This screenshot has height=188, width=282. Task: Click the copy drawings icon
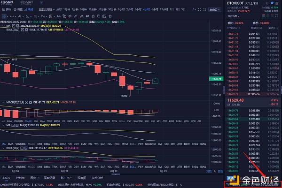tap(99, 16)
